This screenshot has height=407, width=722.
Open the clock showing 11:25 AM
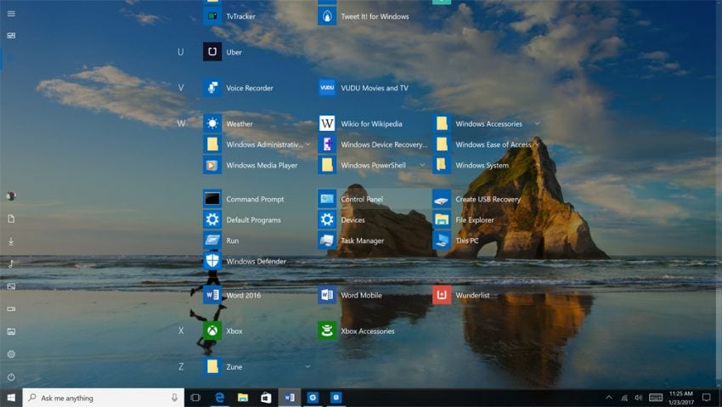coord(681,398)
